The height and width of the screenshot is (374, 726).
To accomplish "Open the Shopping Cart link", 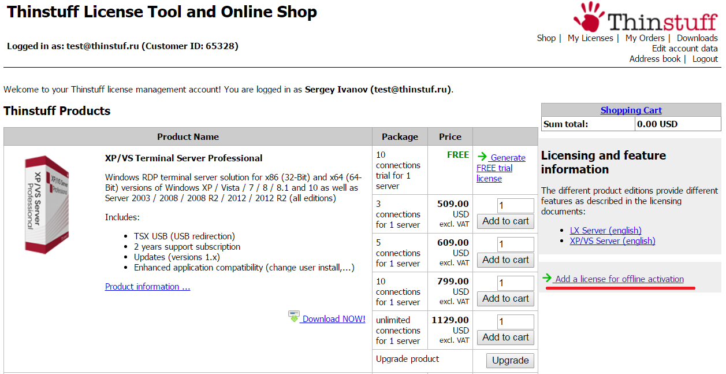I will [631, 110].
